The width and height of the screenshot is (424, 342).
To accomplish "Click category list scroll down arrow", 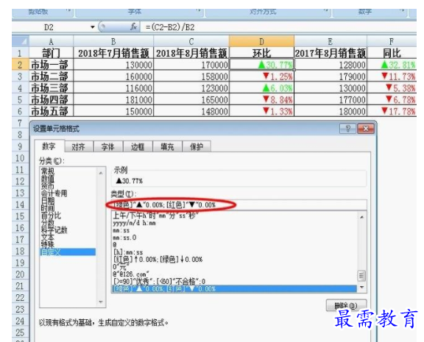I will click(x=101, y=302).
